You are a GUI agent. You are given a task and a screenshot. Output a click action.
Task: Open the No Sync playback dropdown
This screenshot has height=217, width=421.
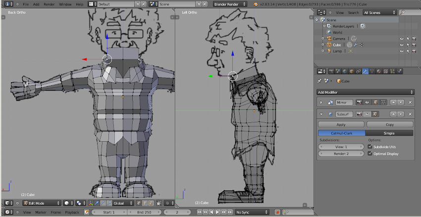click(252, 212)
